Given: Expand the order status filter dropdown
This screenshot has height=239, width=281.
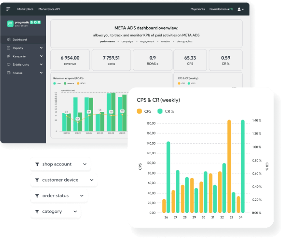Looking at the screenshot, I should click(59, 196).
